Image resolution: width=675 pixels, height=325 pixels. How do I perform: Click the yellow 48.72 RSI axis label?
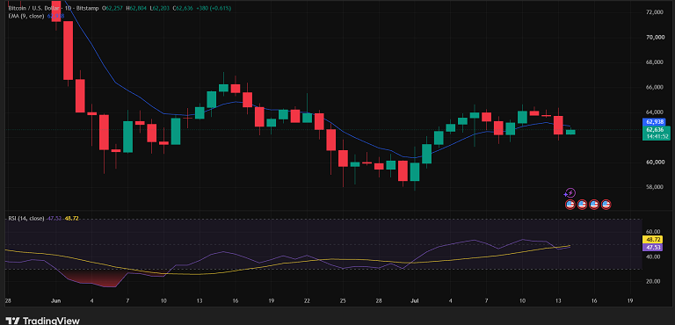pyautogui.click(x=654, y=239)
